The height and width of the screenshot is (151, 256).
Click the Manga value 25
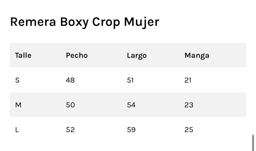[x=189, y=130]
